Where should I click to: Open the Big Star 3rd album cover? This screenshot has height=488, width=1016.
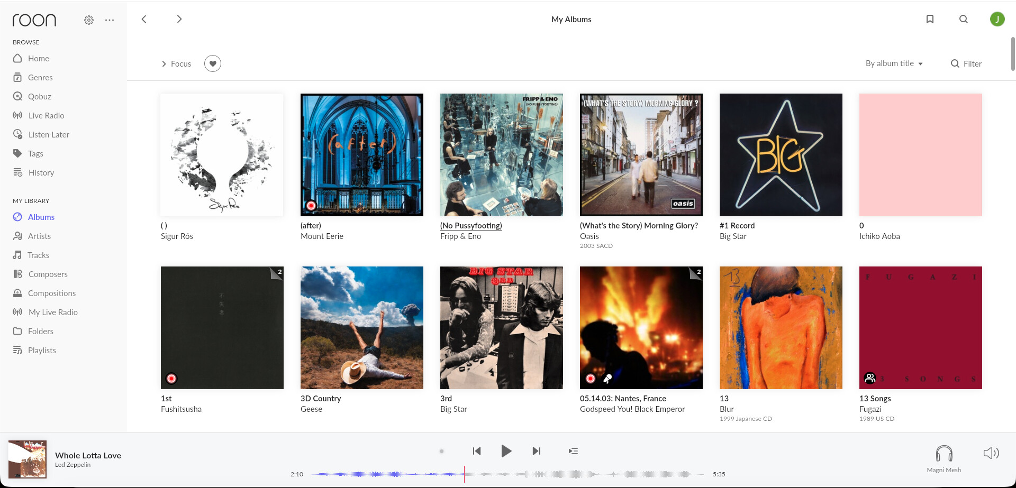click(x=502, y=328)
